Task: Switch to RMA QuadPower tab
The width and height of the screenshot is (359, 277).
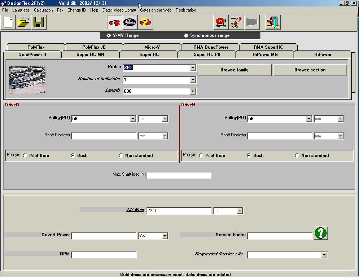Action: [x=211, y=47]
